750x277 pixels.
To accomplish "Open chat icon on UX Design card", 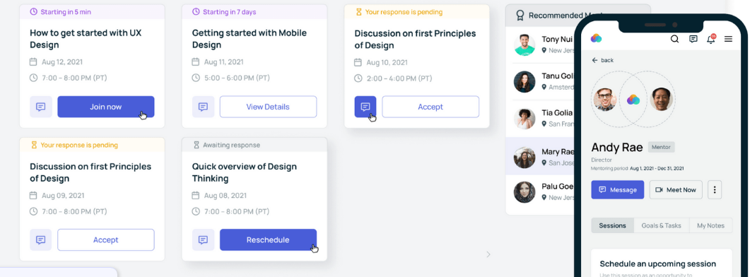I will 41,107.
